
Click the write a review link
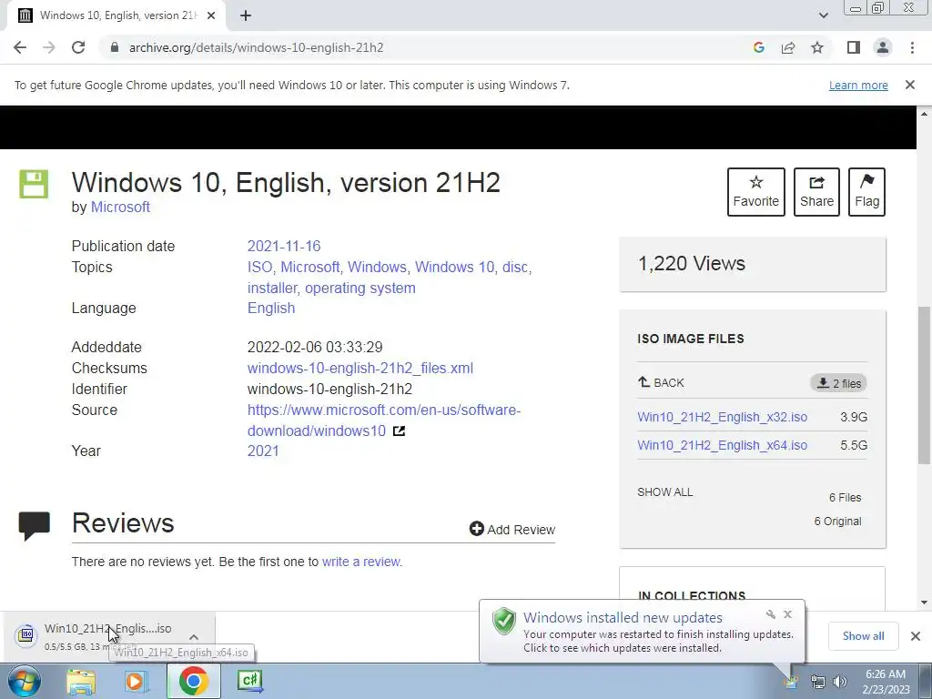click(x=360, y=562)
